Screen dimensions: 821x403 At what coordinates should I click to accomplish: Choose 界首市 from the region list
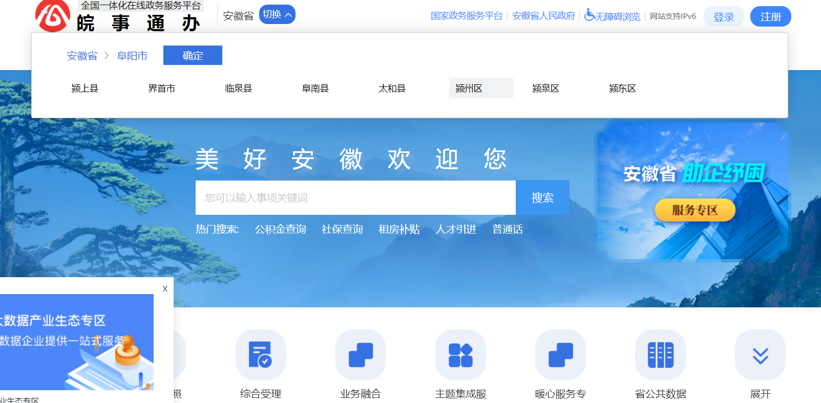(162, 88)
